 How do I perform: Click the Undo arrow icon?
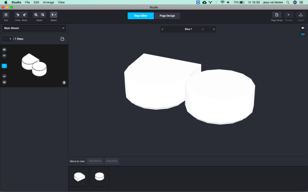pyautogui.click(x=17, y=15)
